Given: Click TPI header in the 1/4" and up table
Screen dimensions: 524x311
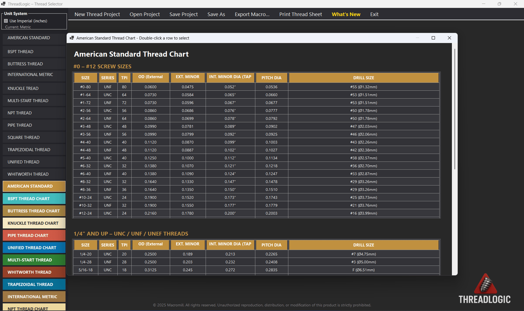Looking at the screenshot, I should coord(124,245).
